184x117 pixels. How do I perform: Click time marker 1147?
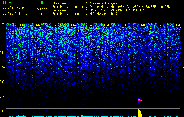pyautogui.click(x=125, y=25)
